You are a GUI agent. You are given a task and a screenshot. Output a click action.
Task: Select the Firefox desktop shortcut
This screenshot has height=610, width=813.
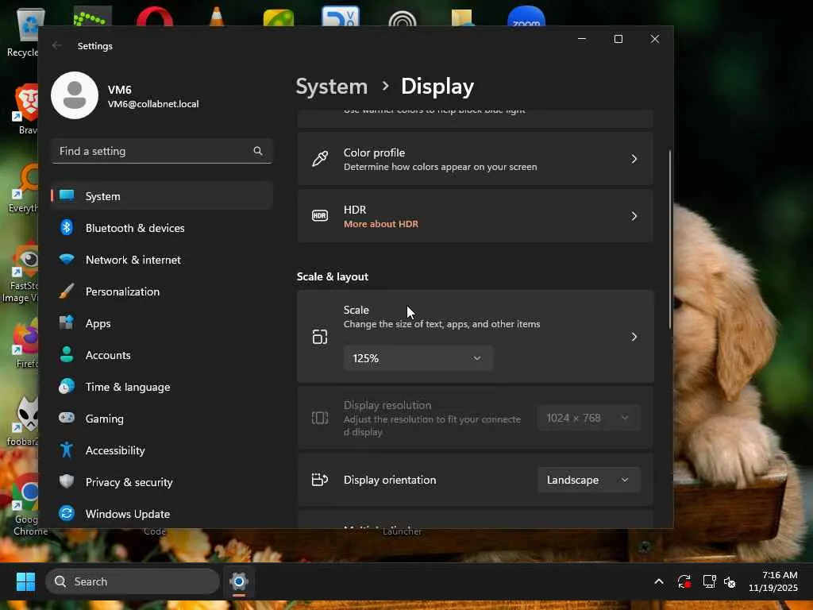click(25, 343)
